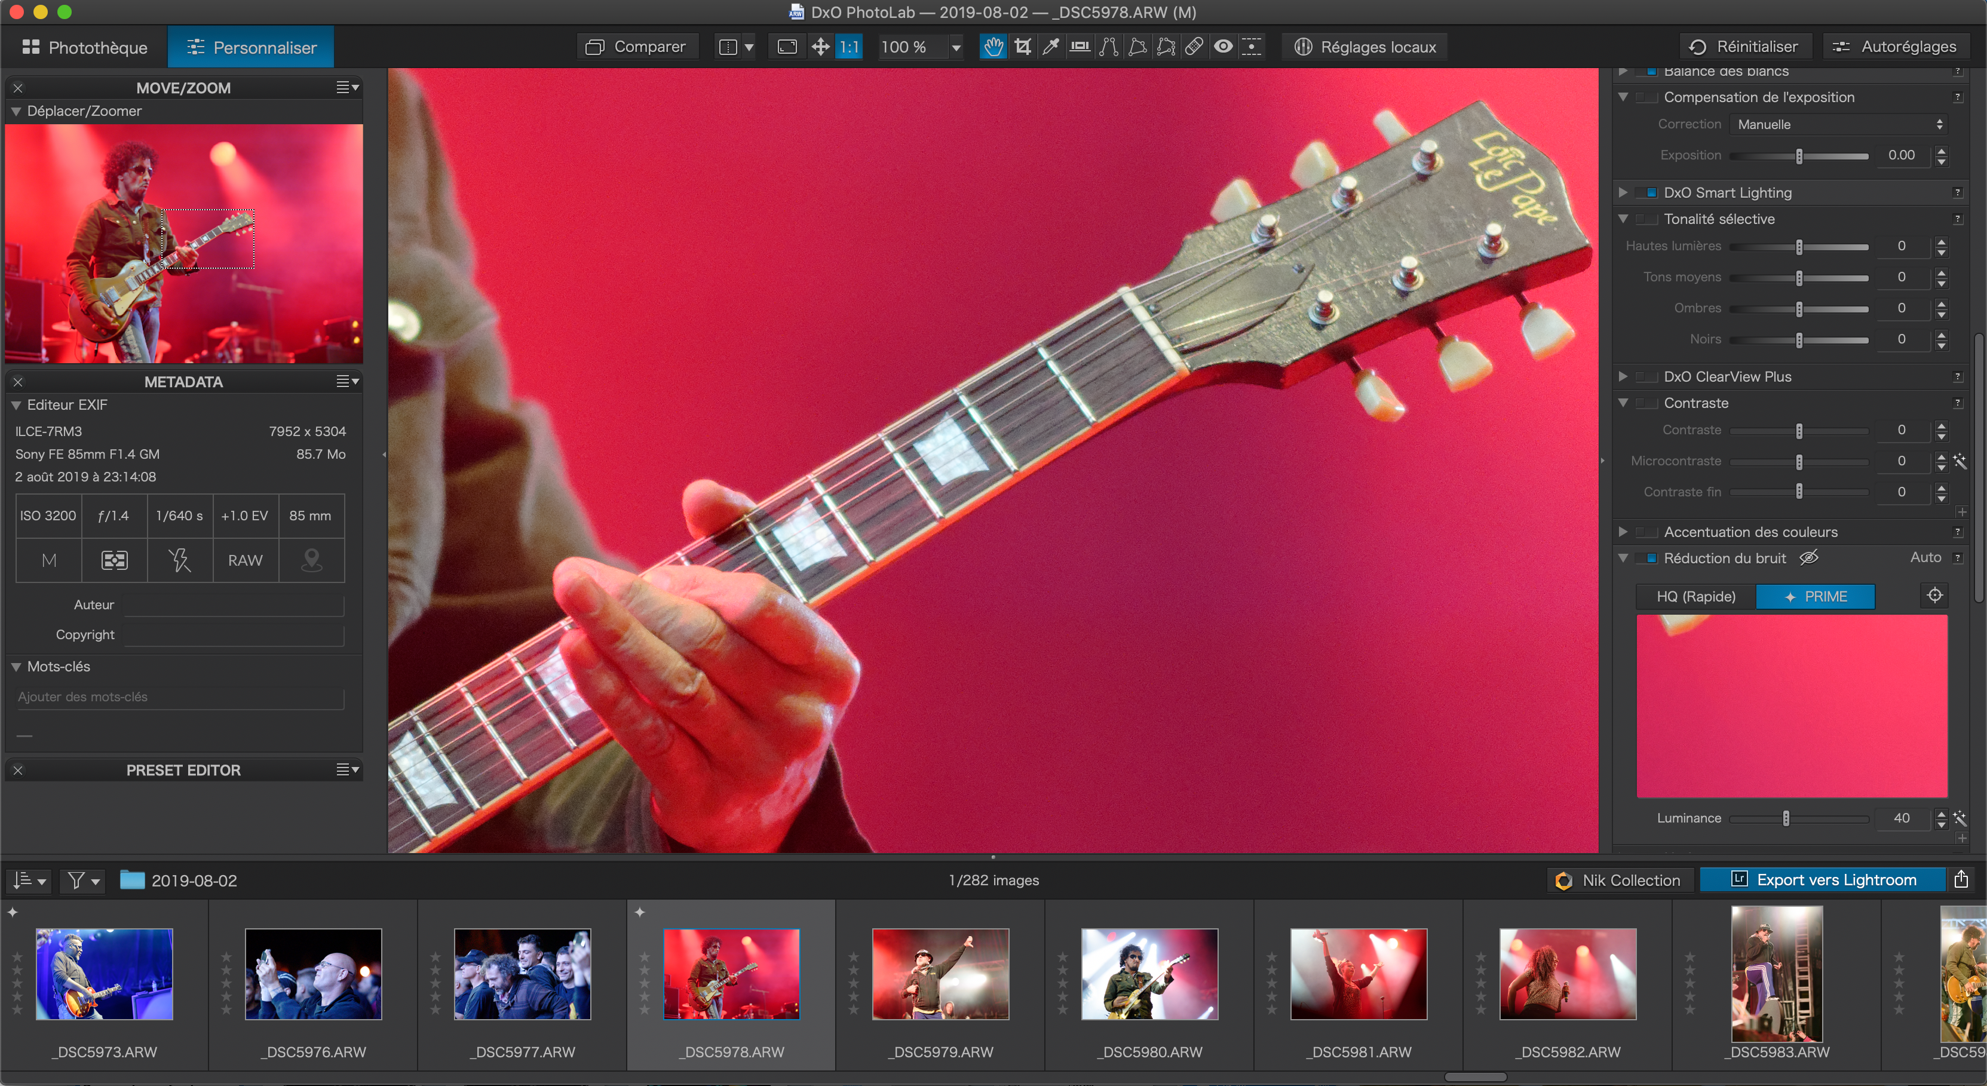Collapse the Mots-clés section
1987x1086 pixels.
point(16,667)
